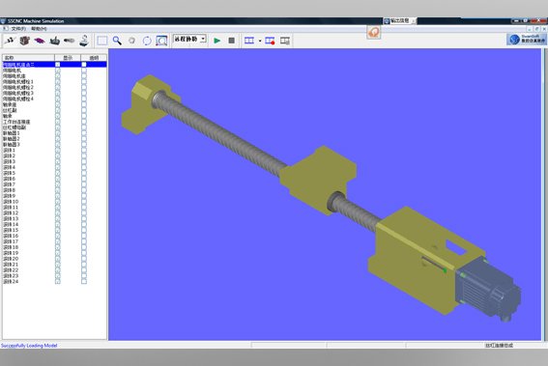The image size is (548, 366).
Task: Open the combo box in the toolbar
Action: click(189, 40)
